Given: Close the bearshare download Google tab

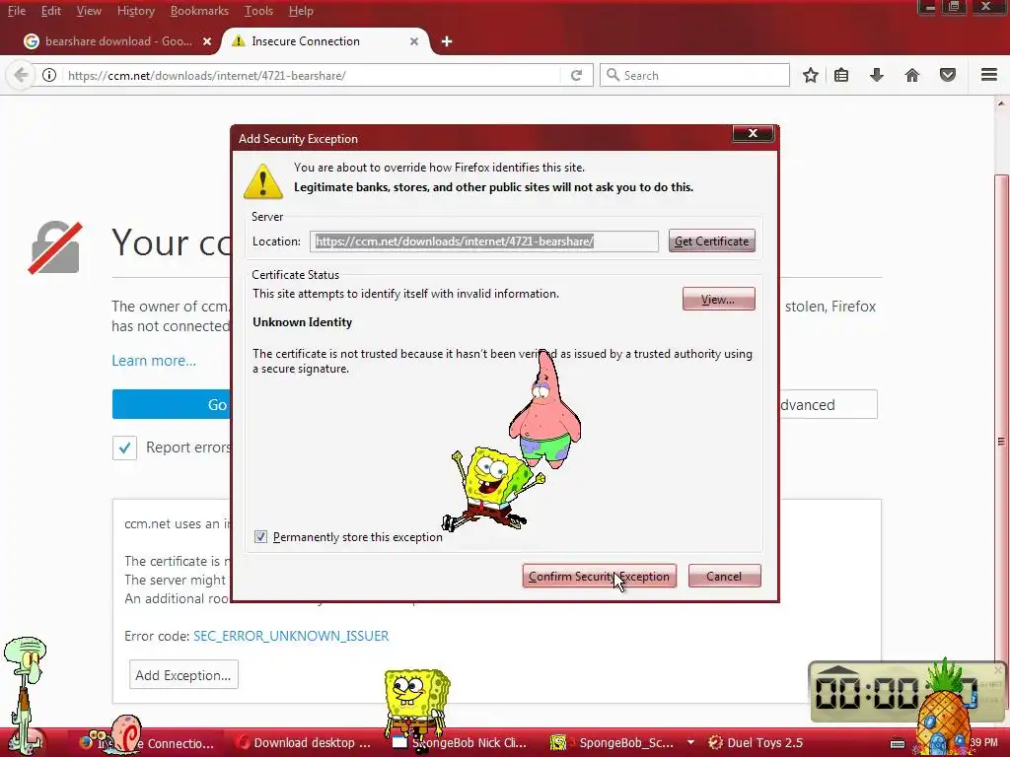Looking at the screenshot, I should click(207, 41).
